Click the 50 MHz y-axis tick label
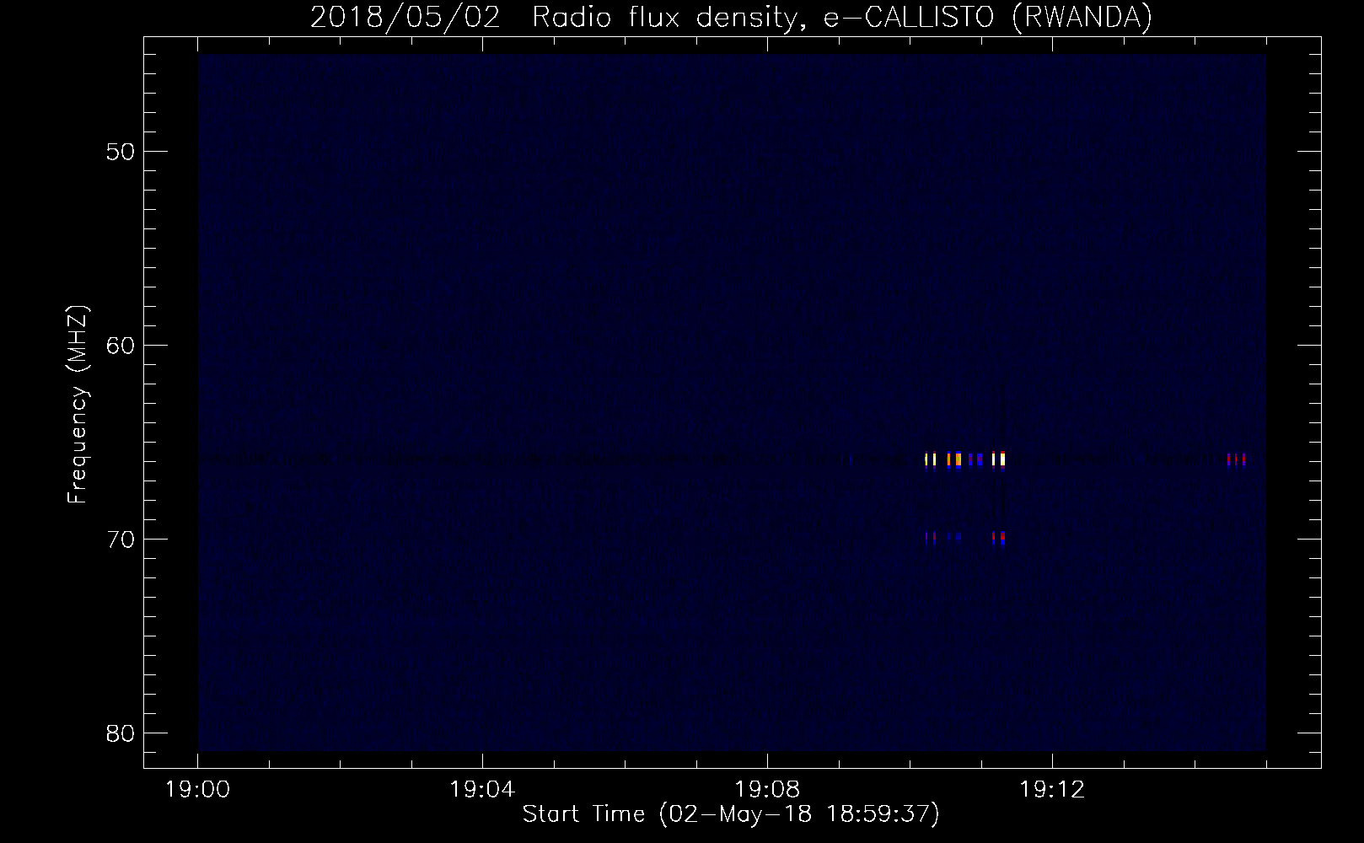 point(121,152)
